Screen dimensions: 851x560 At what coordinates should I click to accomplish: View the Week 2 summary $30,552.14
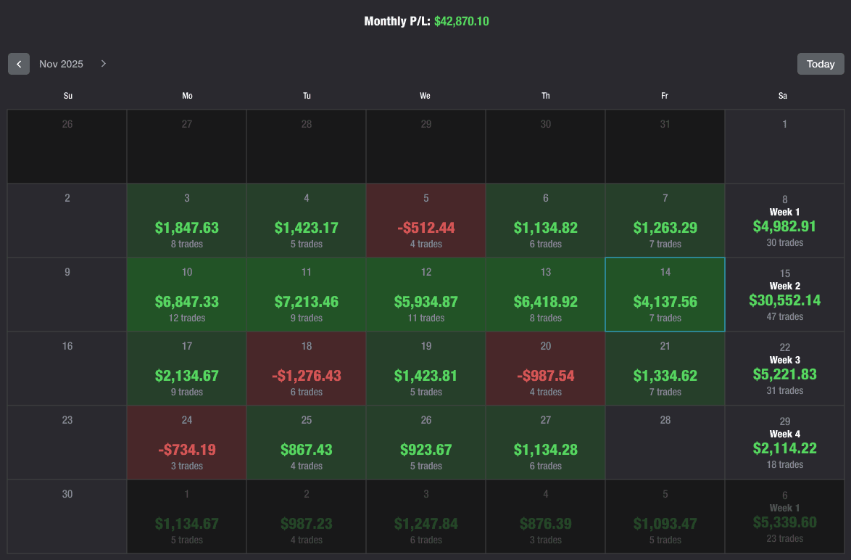(785, 295)
